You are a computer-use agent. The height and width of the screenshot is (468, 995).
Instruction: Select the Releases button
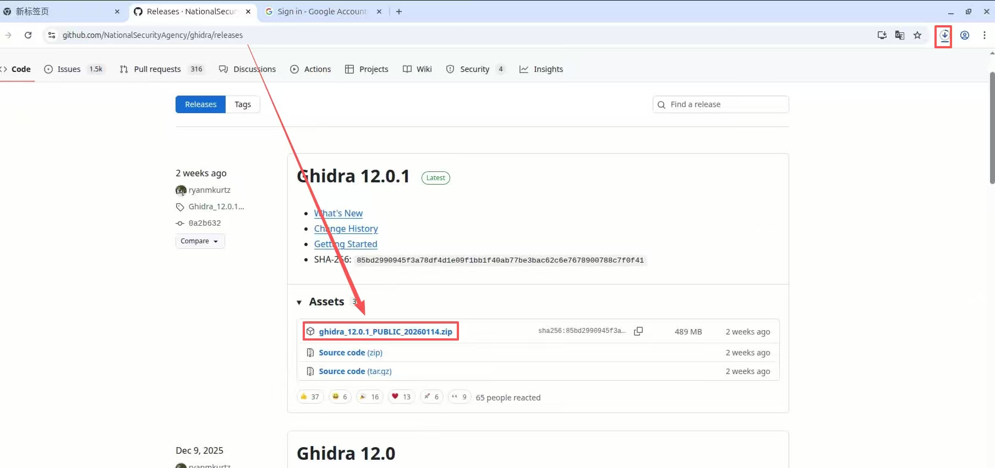201,104
